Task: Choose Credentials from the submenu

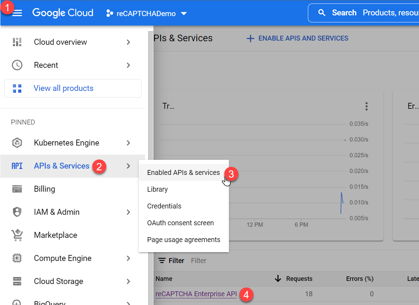Action: 183,206
